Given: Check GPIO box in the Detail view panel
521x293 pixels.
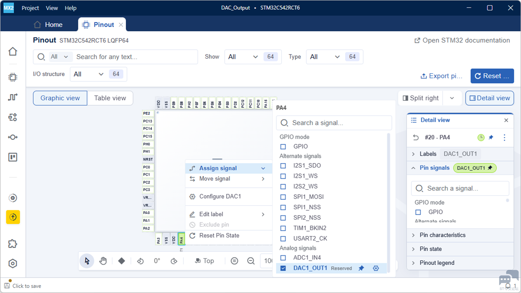Looking at the screenshot, I should pos(418,212).
